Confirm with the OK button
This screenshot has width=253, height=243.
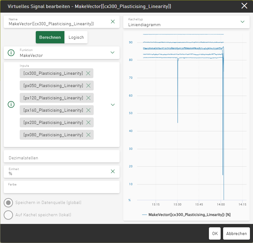click(215, 233)
